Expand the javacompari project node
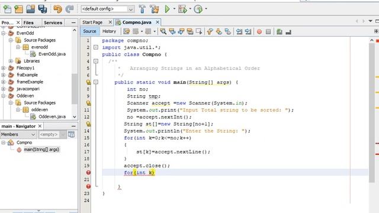This screenshot has height=213, width=379. point(4,89)
